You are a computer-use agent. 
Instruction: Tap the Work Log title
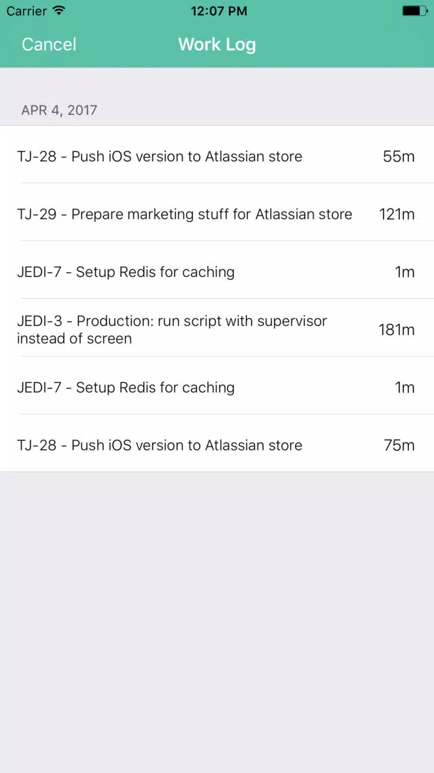pyautogui.click(x=217, y=44)
